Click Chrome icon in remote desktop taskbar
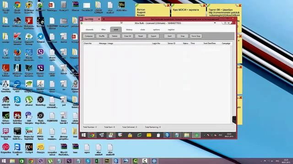 point(92,135)
